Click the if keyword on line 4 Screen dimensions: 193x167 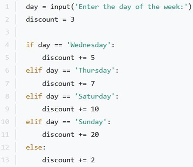tap(30, 45)
